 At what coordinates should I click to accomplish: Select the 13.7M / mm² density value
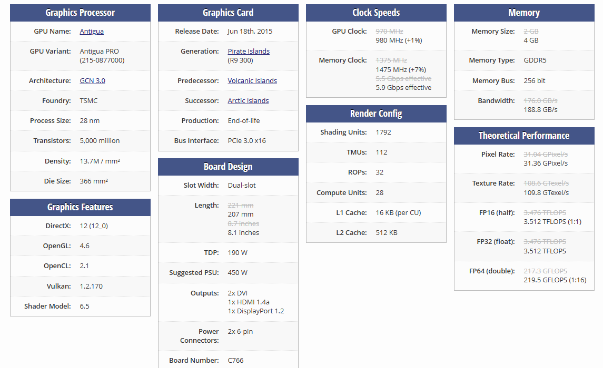coord(100,161)
